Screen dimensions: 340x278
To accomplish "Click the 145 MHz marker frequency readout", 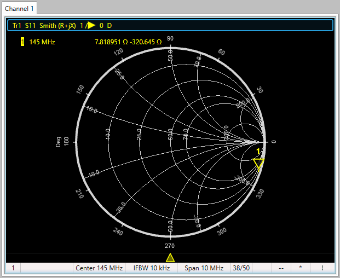I will pos(42,42).
